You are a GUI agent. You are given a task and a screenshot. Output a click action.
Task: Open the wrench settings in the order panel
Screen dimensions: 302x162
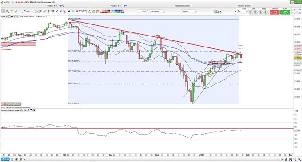click(238, 12)
